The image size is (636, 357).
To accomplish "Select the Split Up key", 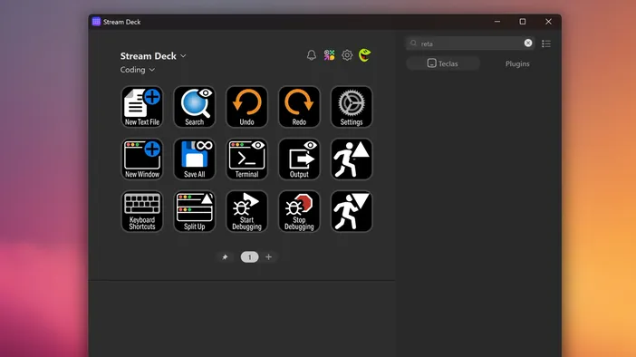I will (194, 211).
